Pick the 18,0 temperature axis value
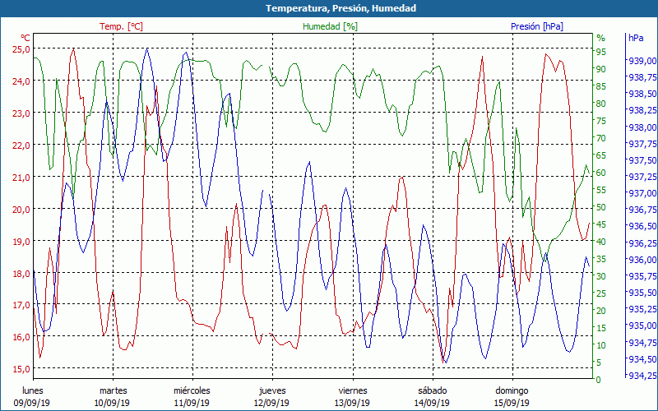Image resolution: width=658 pixels, height=411 pixels. tap(22, 273)
